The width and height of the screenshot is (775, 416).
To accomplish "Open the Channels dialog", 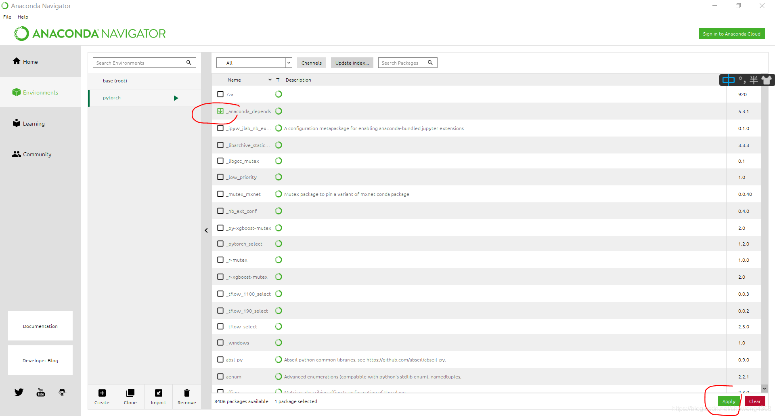I will tap(312, 63).
